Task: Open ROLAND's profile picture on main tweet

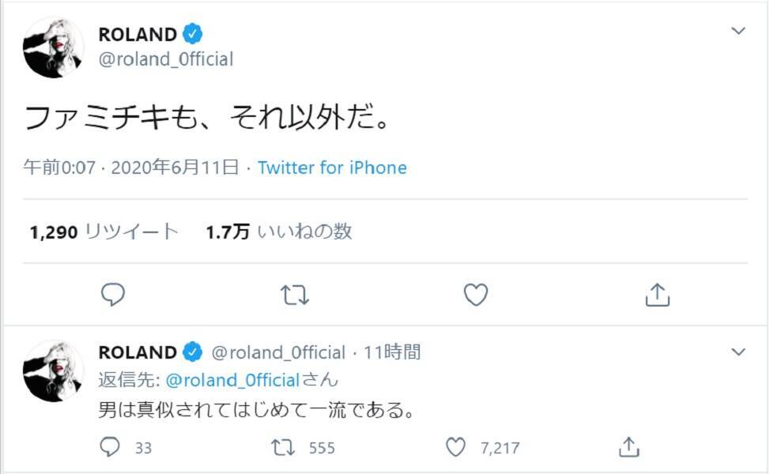Action: (54, 47)
